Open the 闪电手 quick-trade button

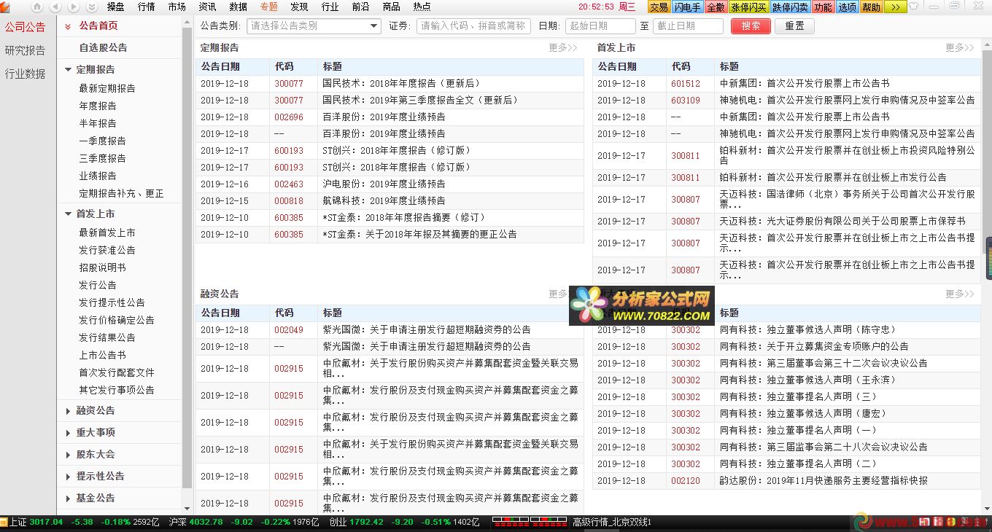(x=687, y=7)
